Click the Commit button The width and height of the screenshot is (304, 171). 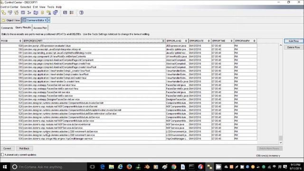(7, 149)
